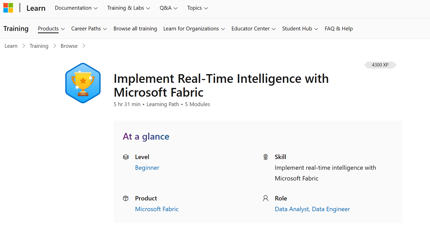Click the Training breadcrumb link
Screen dimensions: 430x229
pyautogui.click(x=39, y=46)
